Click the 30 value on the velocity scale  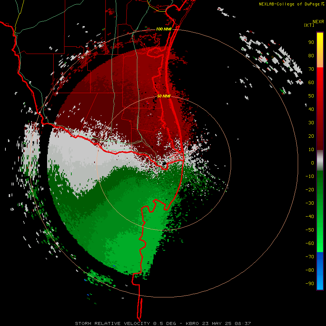pos(311,123)
